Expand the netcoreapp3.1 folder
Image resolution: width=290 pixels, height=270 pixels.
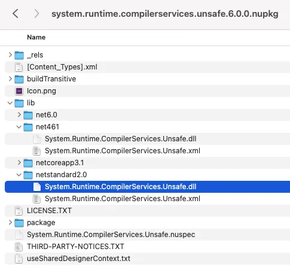point(19,163)
